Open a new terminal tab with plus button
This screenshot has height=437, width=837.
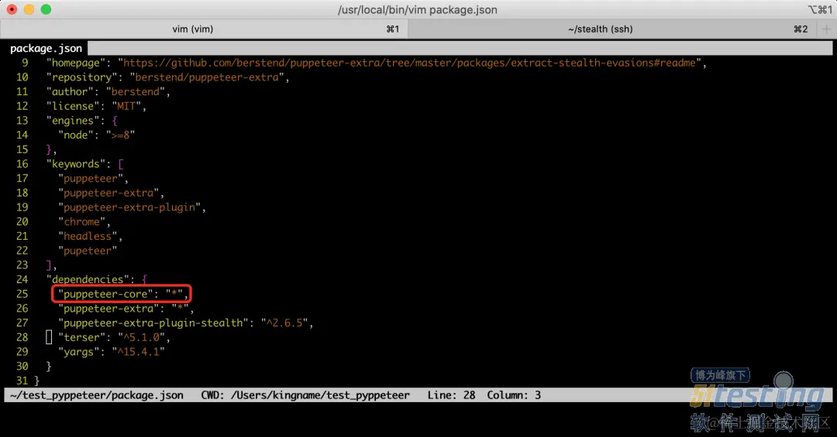(x=826, y=29)
